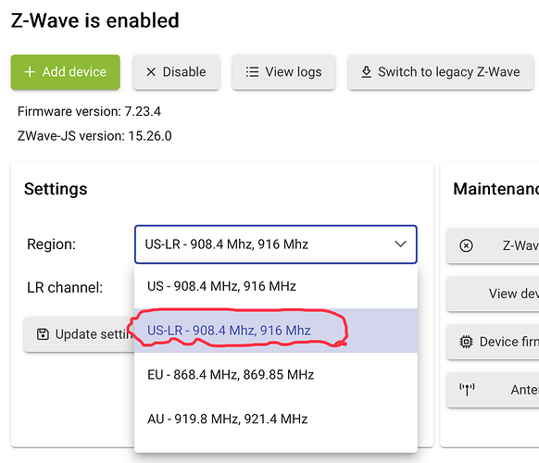Click the chip icon beside Device firmware
Image resolution: width=539 pixels, height=463 pixels.
click(466, 342)
